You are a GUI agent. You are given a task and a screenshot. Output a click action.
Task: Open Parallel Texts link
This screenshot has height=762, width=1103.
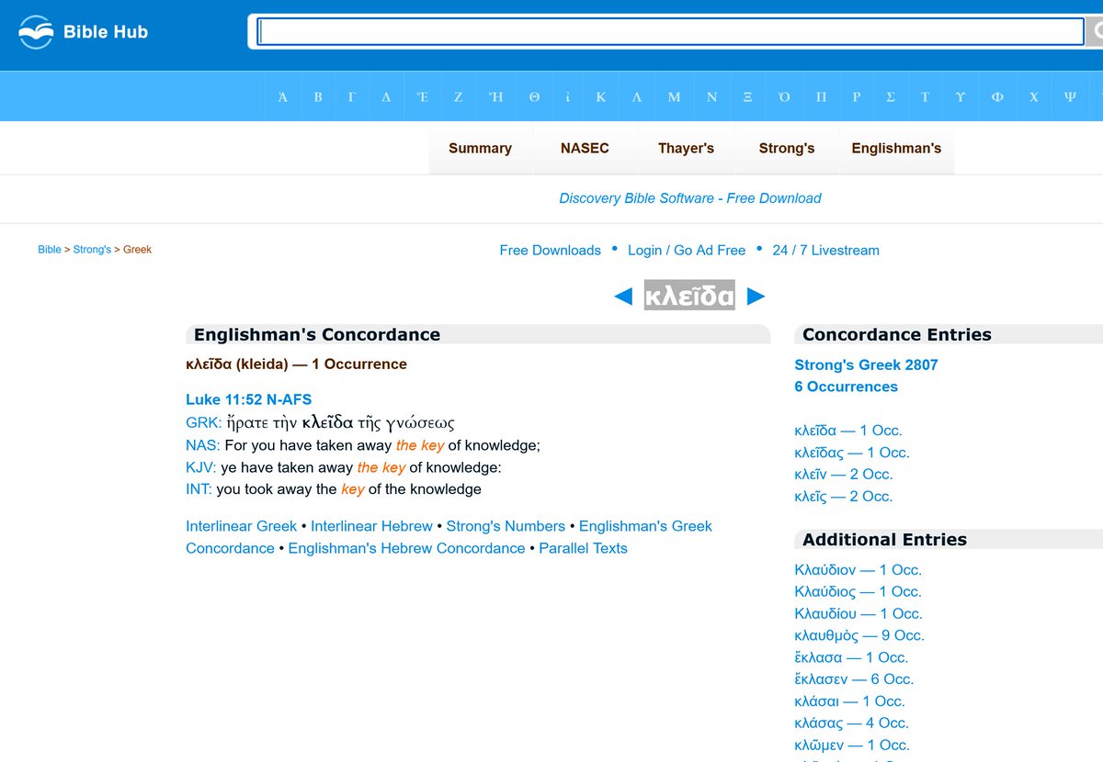click(x=583, y=548)
